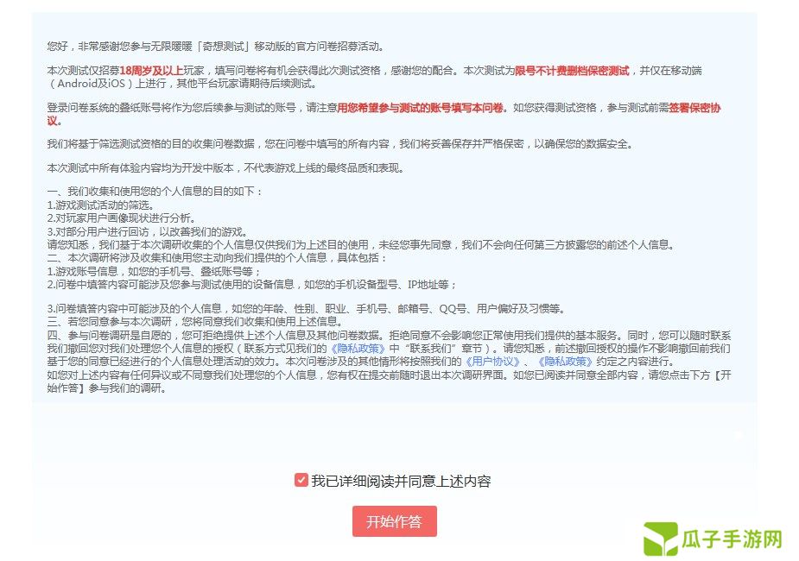Click the red 18周岁及以上 text
The image size is (799, 561).
coord(151,71)
